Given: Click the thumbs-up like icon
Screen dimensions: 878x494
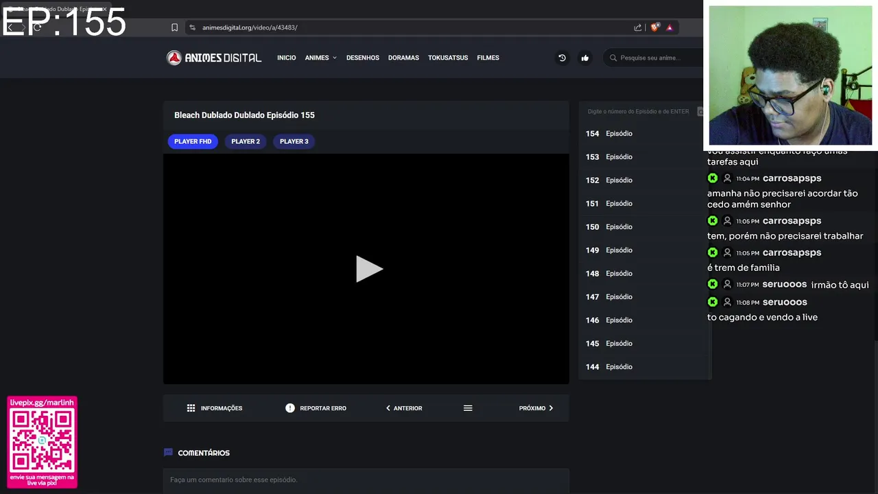Looking at the screenshot, I should [585, 58].
